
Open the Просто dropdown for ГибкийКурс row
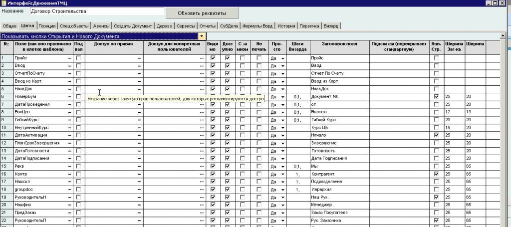282,120
